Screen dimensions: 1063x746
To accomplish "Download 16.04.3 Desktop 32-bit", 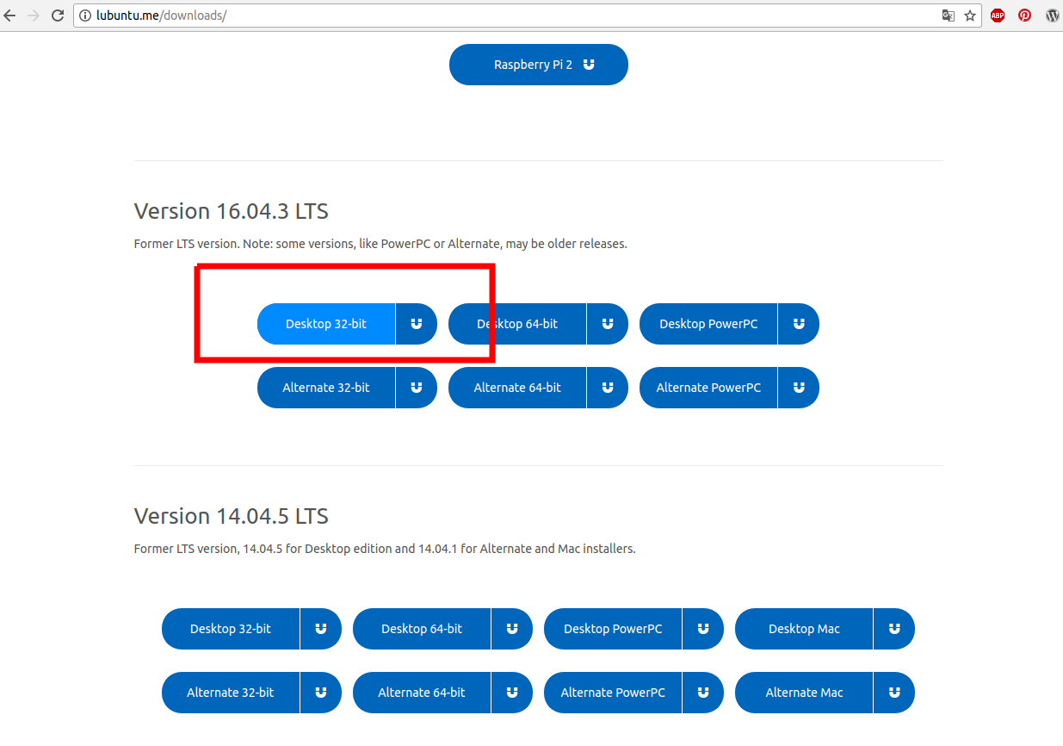I will pyautogui.click(x=326, y=324).
